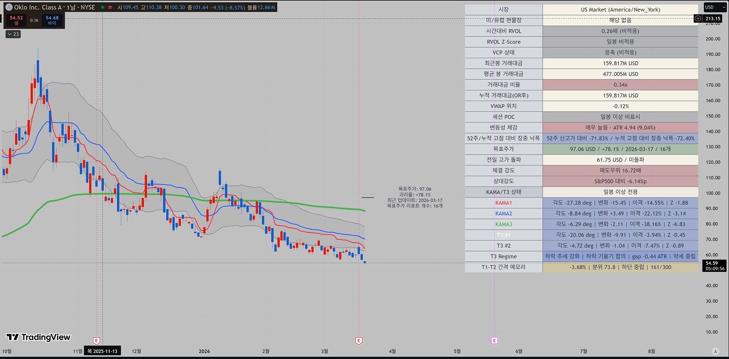Click the '시간대비 RVOL' row label
The width and height of the screenshot is (729, 359).
click(x=503, y=31)
